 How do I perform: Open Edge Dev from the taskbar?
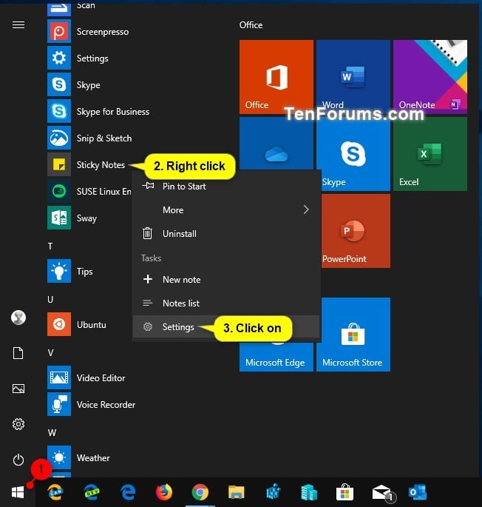point(92,492)
